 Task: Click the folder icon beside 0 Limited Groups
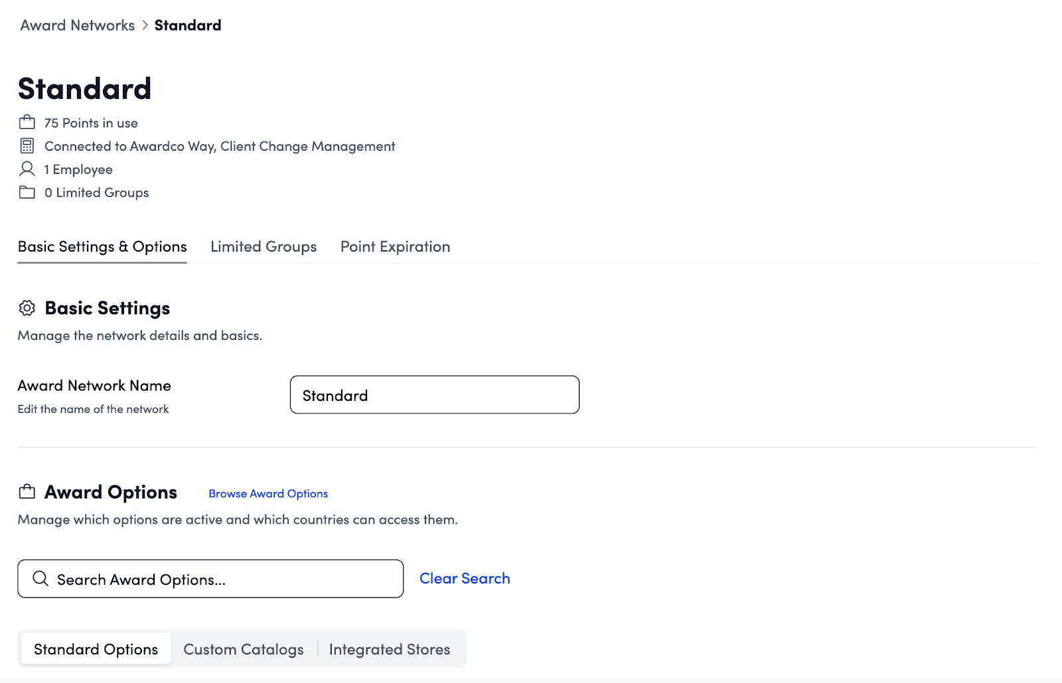27,192
